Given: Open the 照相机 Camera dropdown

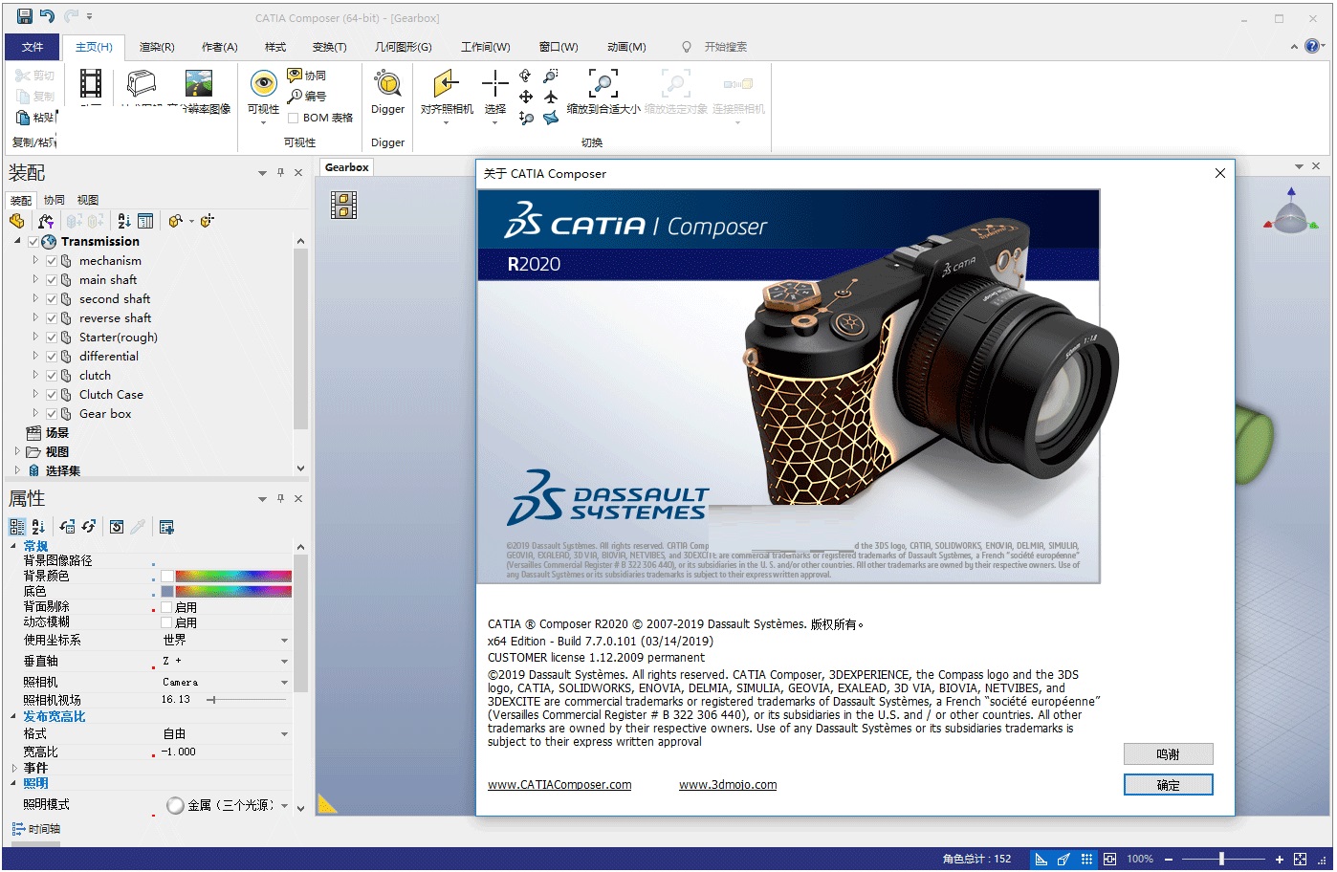Looking at the screenshot, I should point(284,683).
